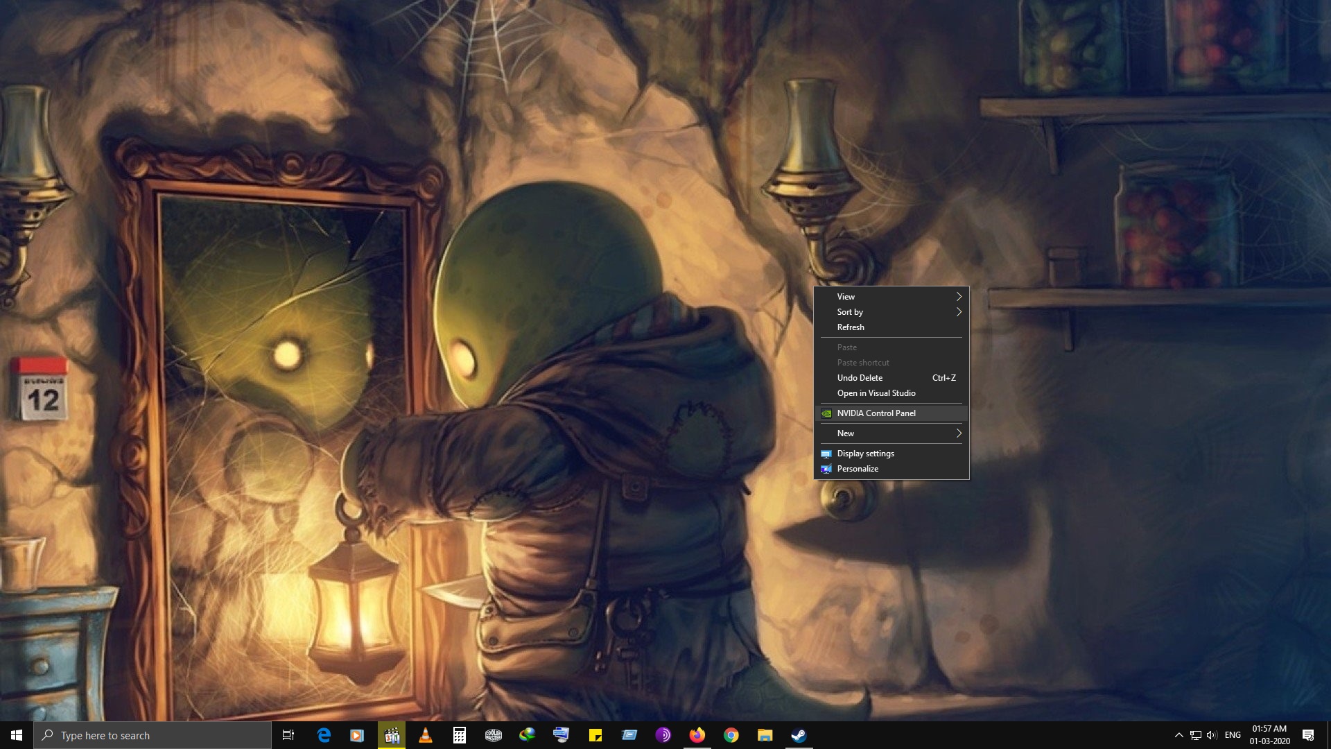This screenshot has width=1331, height=749.
Task: Expand the View submenu arrow
Action: (959, 297)
